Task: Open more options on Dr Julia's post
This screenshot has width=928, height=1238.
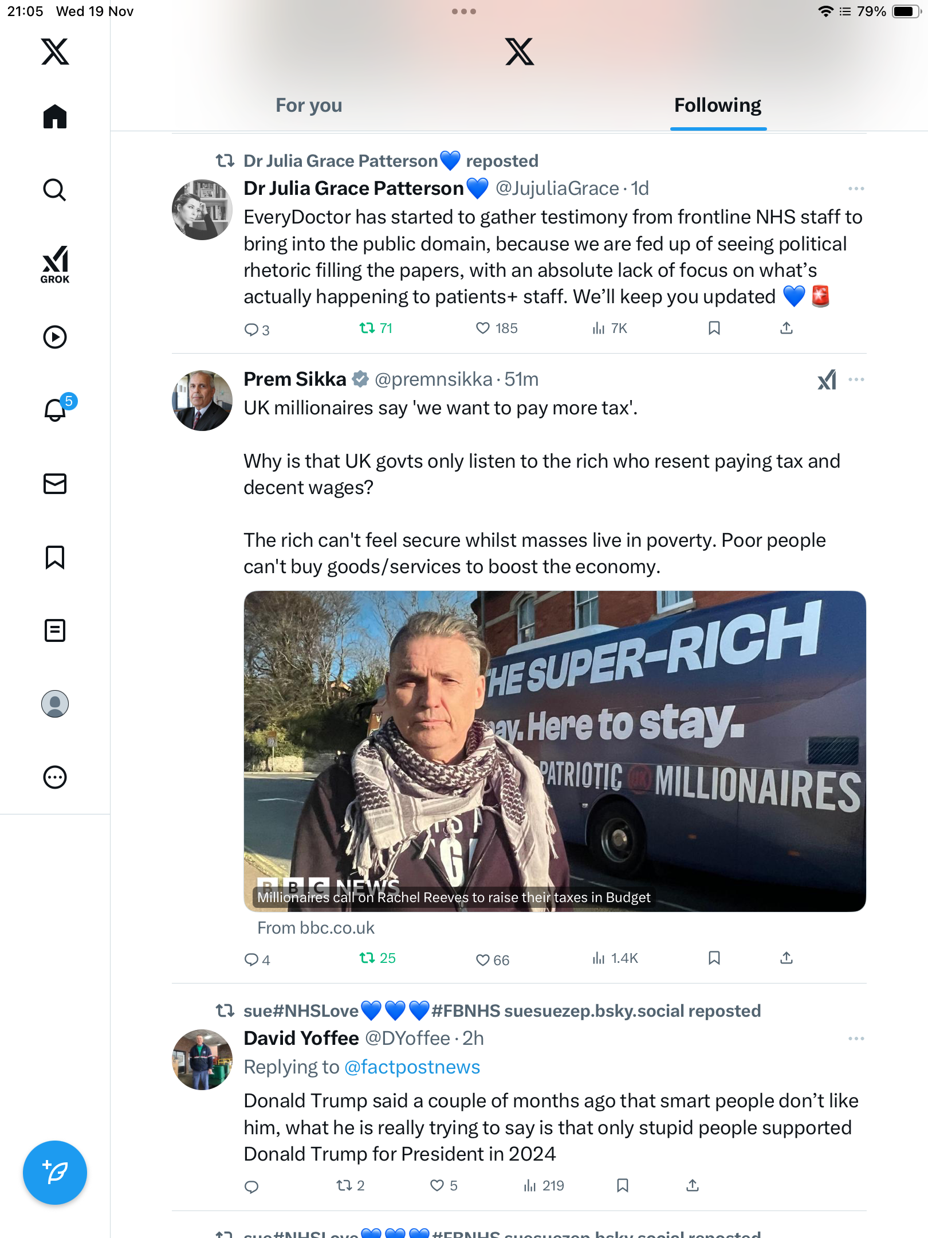Action: coord(856,189)
